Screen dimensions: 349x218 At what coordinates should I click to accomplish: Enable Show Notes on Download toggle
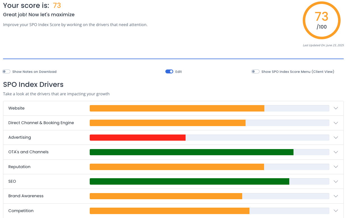[6, 72]
